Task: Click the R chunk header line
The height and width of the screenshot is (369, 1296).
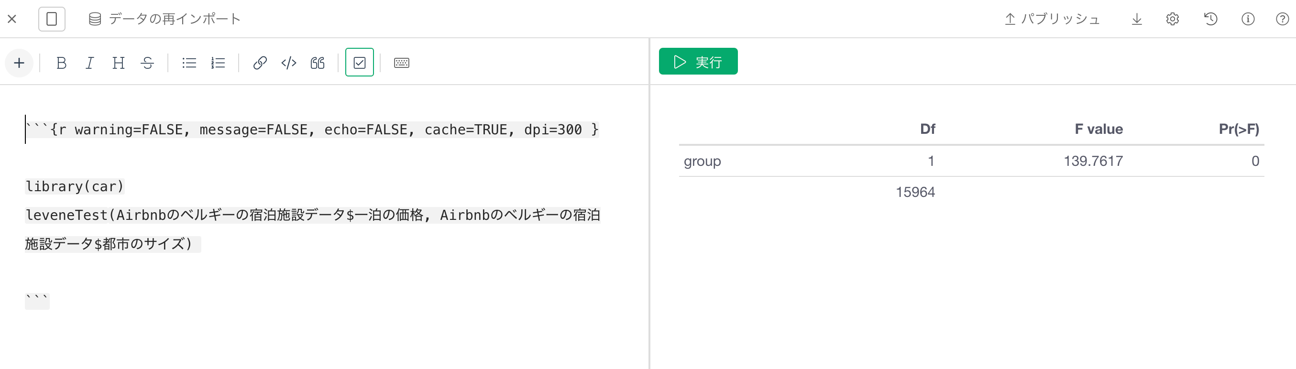Action: pos(312,130)
